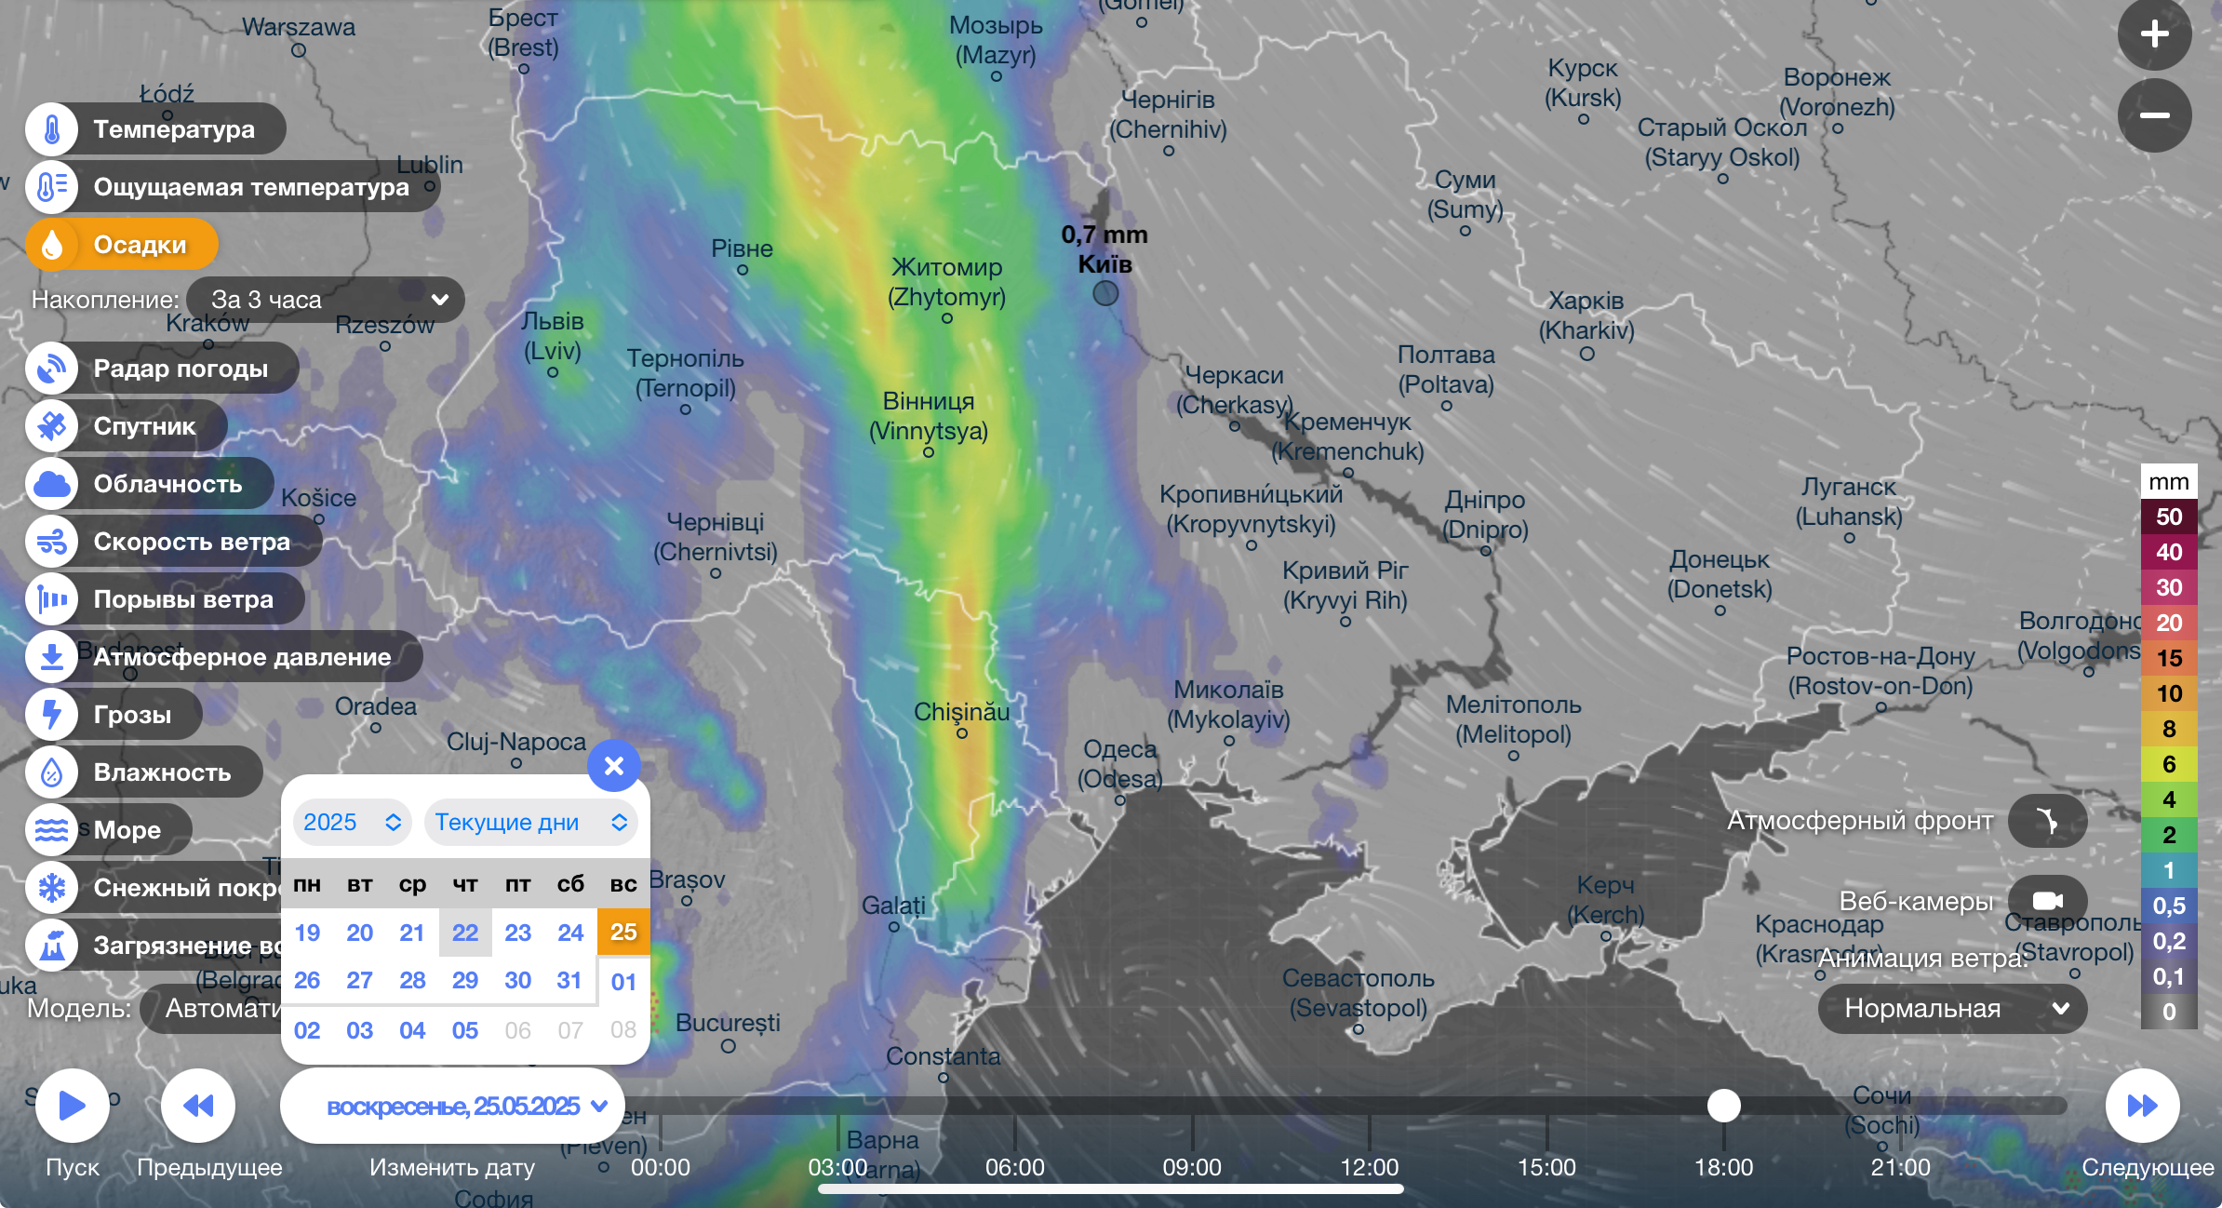Show the snow cover snowflake icon

tap(52, 888)
